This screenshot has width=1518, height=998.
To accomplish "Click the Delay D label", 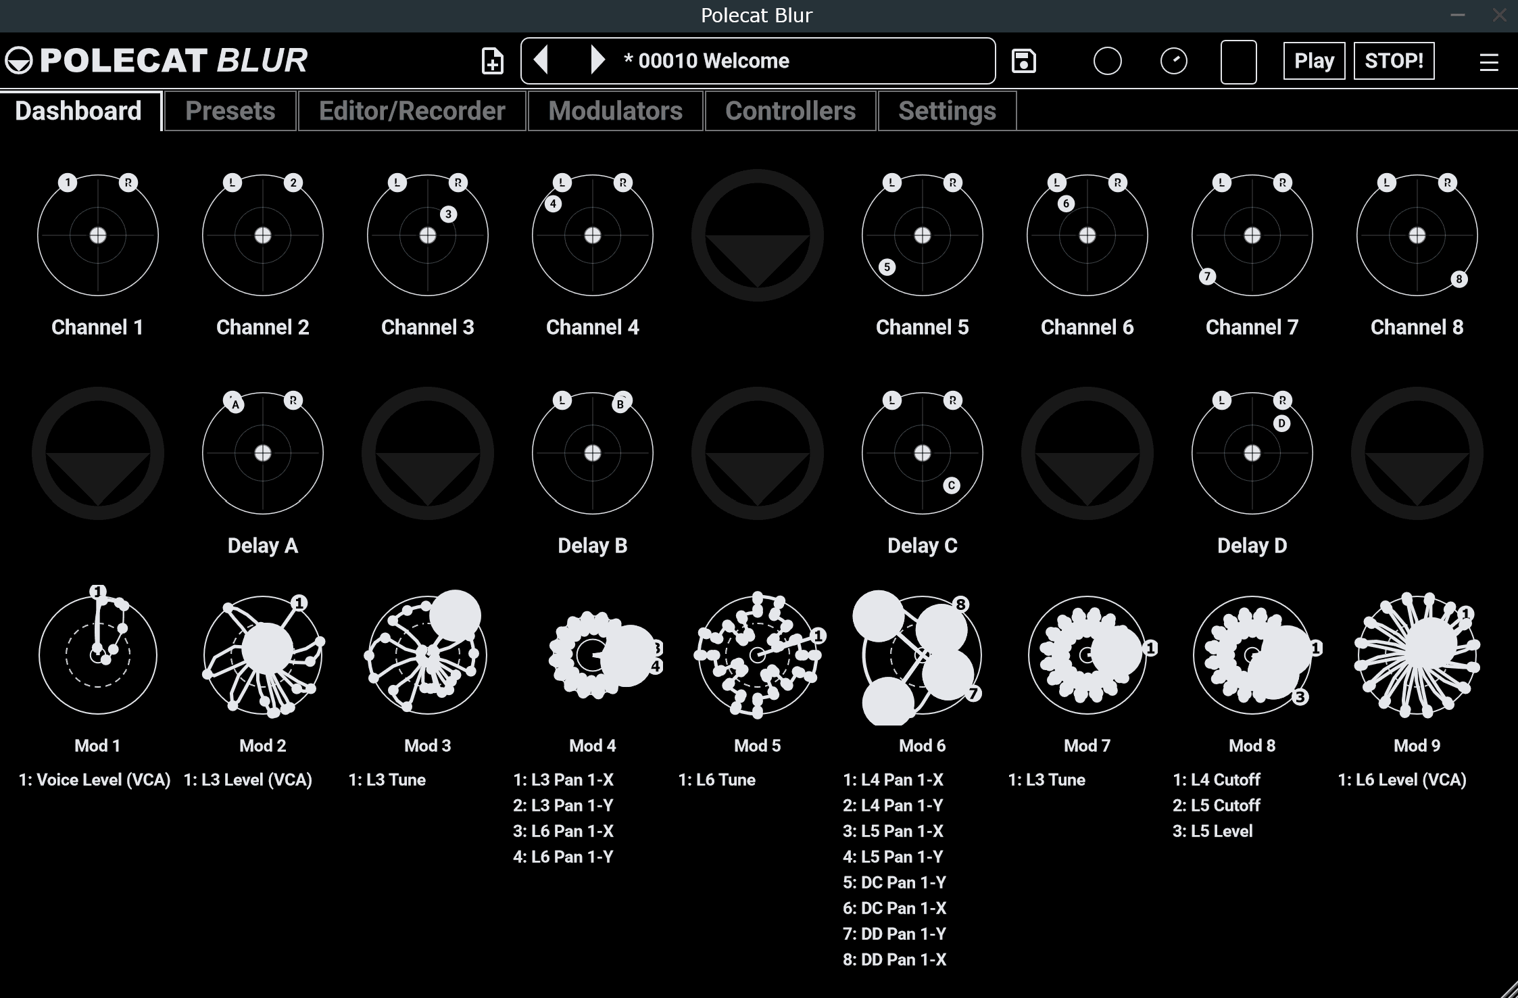I will (1252, 546).
